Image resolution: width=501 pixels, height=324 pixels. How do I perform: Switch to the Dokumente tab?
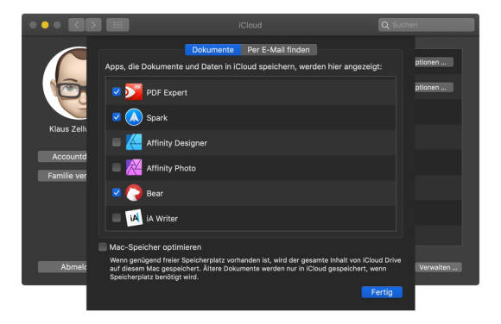pos(212,50)
